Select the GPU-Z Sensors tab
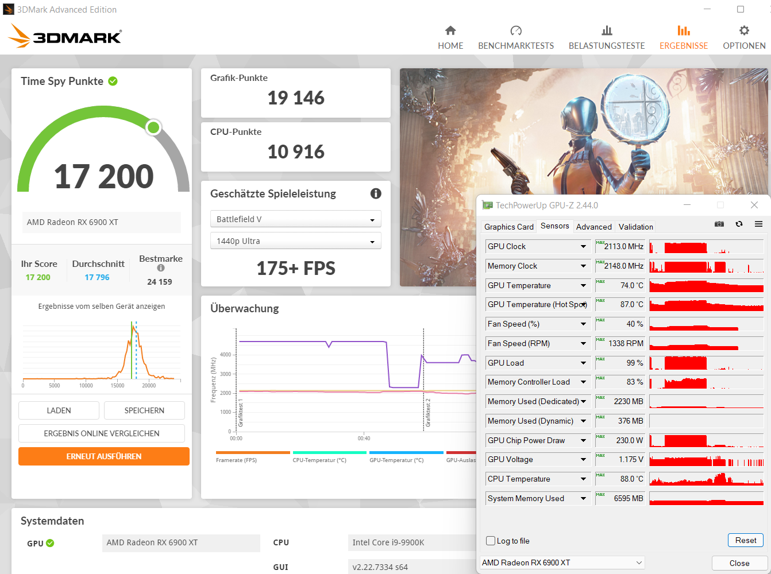This screenshot has width=771, height=574. click(x=555, y=226)
